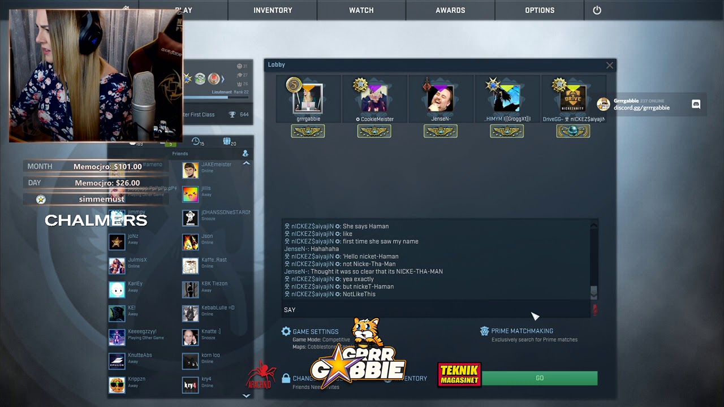724x407 pixels.
Task: Open the recent players clock icon
Action: 196,141
